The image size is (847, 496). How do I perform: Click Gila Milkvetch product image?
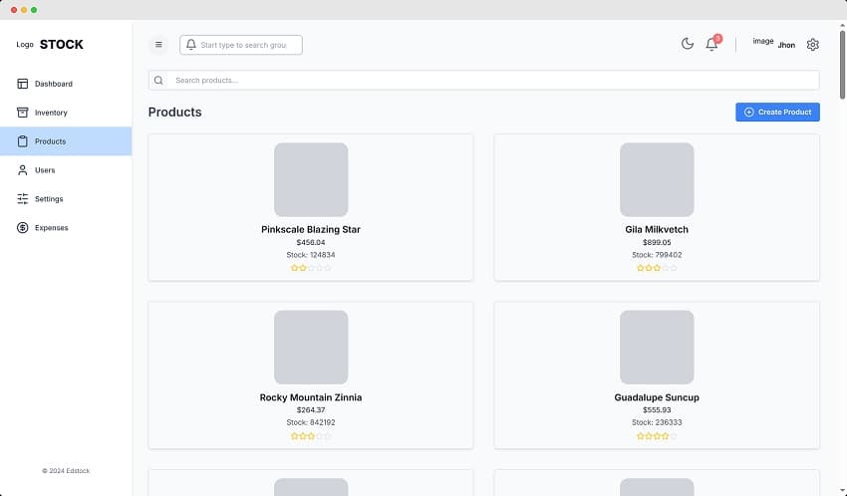(x=657, y=179)
